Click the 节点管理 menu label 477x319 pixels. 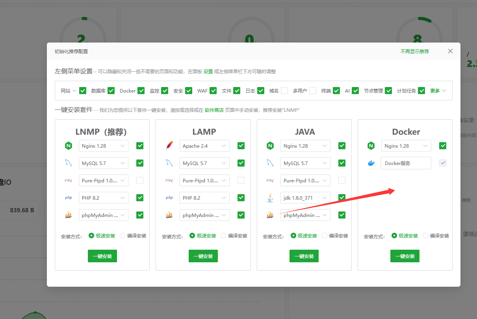coord(373,91)
